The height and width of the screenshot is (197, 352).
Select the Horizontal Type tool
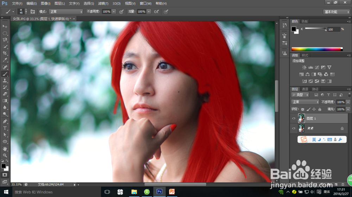[x=5, y=128]
